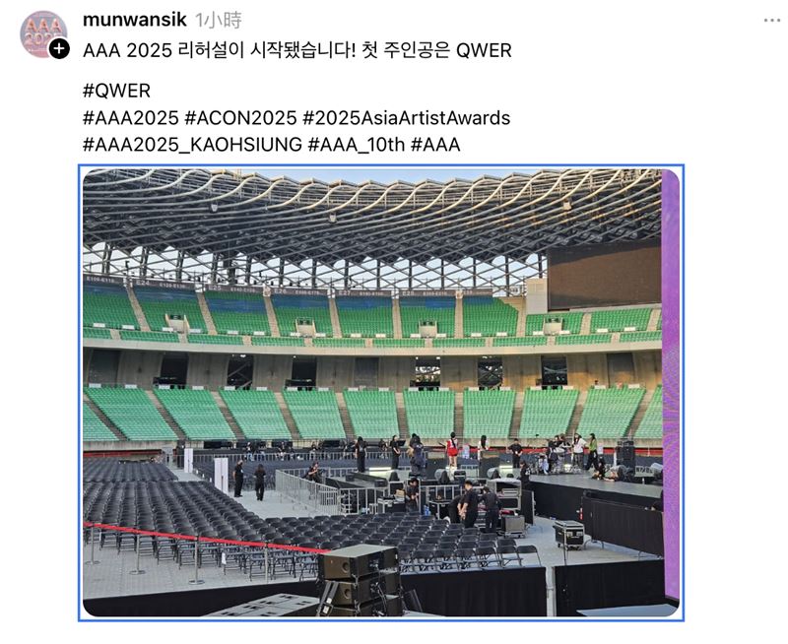Screen dimensions: 788x644
Task: Select the #2025AsiaArtistAwards hashtag
Action: [407, 118]
